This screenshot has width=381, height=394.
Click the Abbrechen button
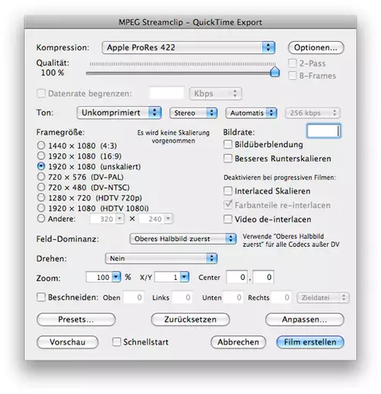(239, 342)
